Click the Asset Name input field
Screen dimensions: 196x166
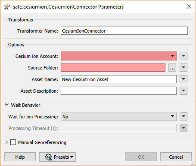coord(118,79)
